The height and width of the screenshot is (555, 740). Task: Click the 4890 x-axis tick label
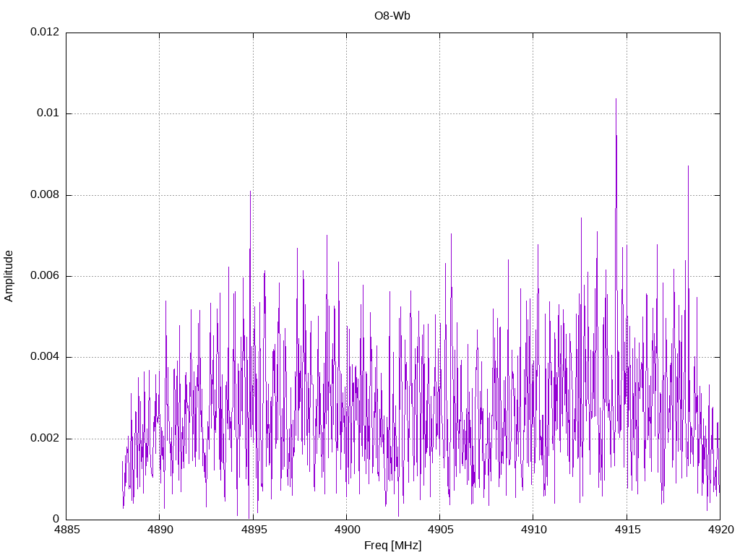click(160, 530)
